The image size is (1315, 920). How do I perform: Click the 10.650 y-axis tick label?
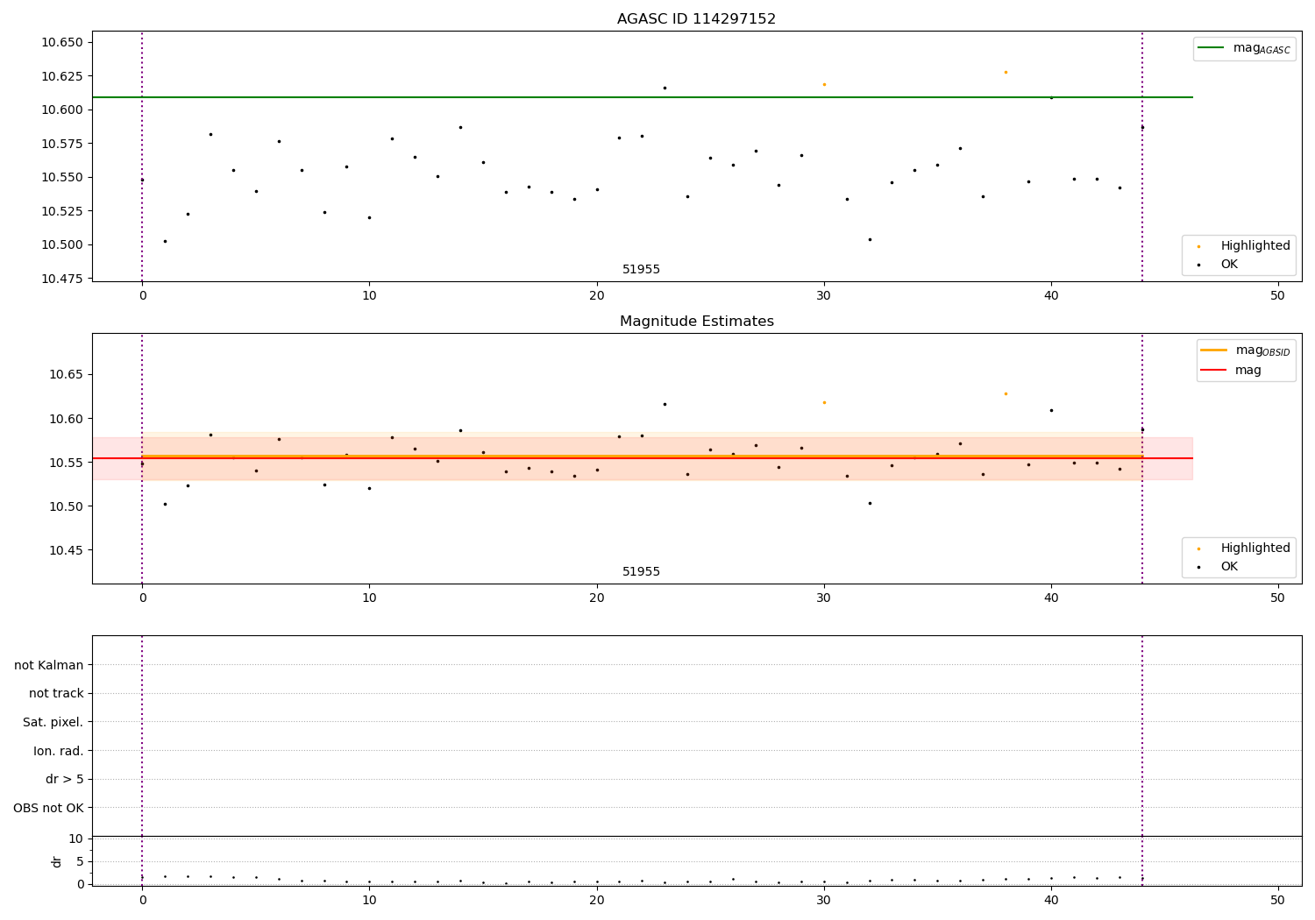pyautogui.click(x=62, y=42)
